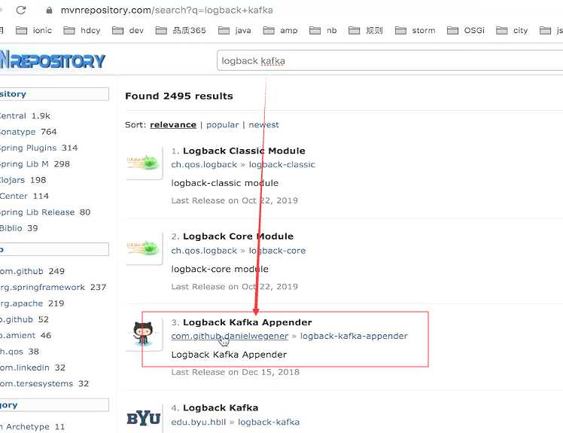The image size is (563, 433).
Task: Click the MVNRepository site logo
Action: [x=53, y=60]
